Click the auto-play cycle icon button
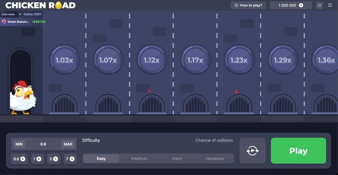This screenshot has width=338, height=175. pos(253,151)
